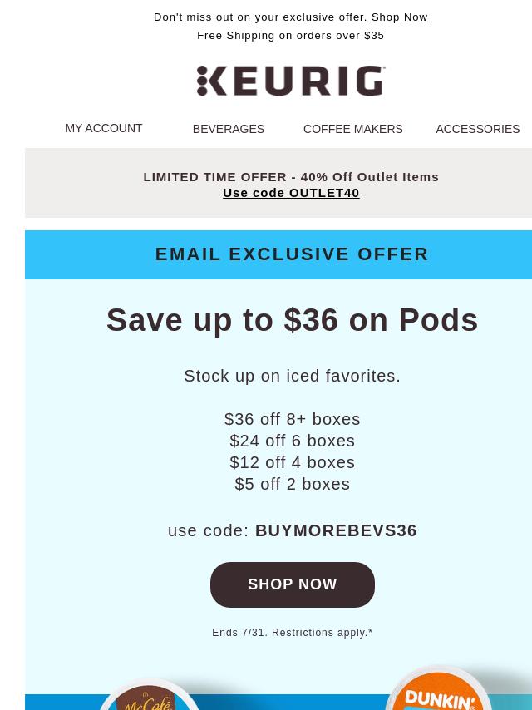
Task: Open the MY ACCOUNT menu item
Action: (104, 129)
